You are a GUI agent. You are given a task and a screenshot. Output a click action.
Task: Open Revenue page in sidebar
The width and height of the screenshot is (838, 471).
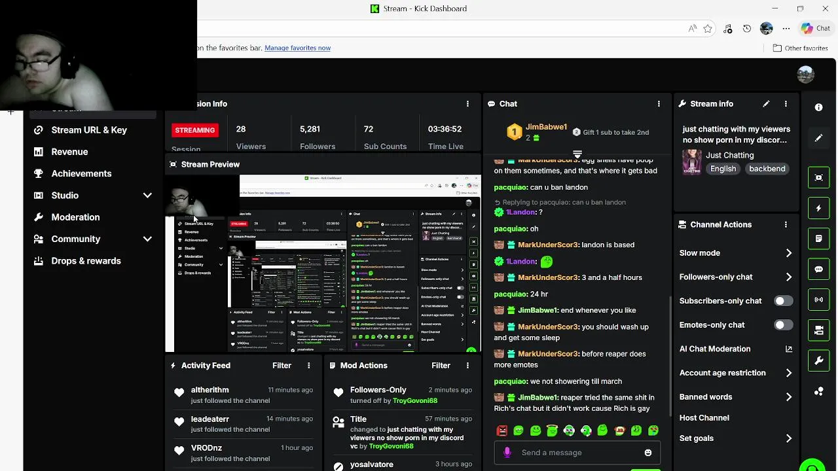(x=69, y=152)
